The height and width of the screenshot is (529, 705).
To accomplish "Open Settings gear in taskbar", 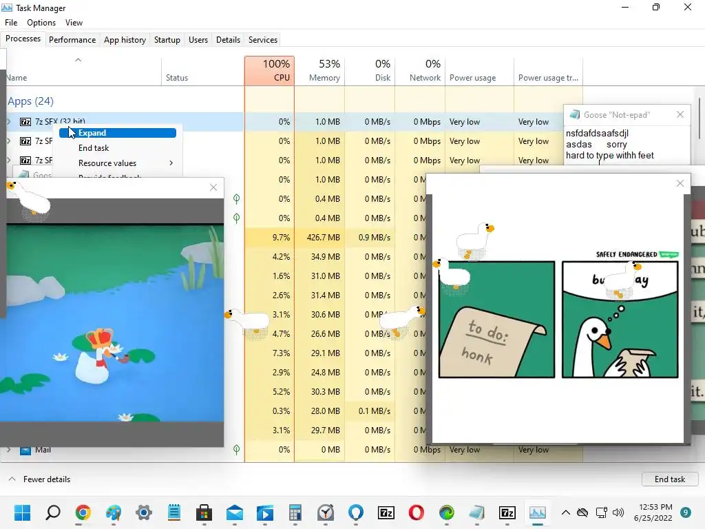I will coord(143,512).
